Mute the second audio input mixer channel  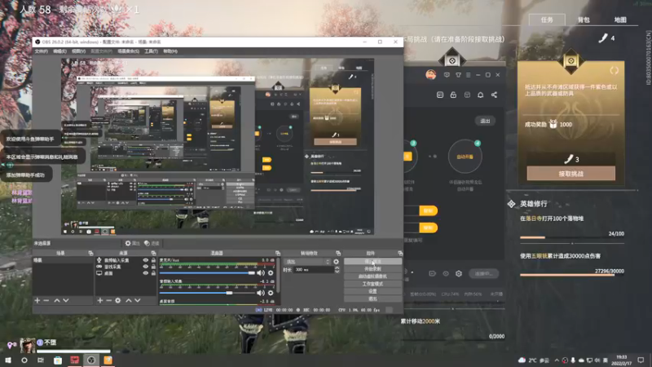click(x=261, y=293)
